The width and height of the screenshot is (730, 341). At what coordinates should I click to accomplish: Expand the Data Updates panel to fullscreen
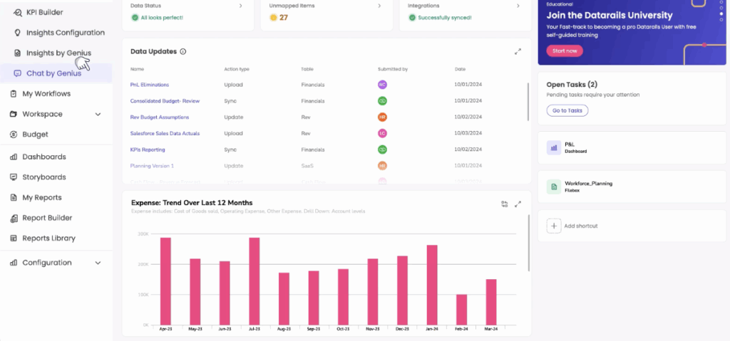[518, 52]
